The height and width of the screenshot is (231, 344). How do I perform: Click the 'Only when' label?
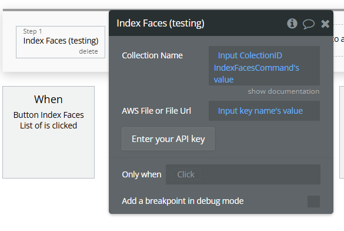click(x=142, y=174)
